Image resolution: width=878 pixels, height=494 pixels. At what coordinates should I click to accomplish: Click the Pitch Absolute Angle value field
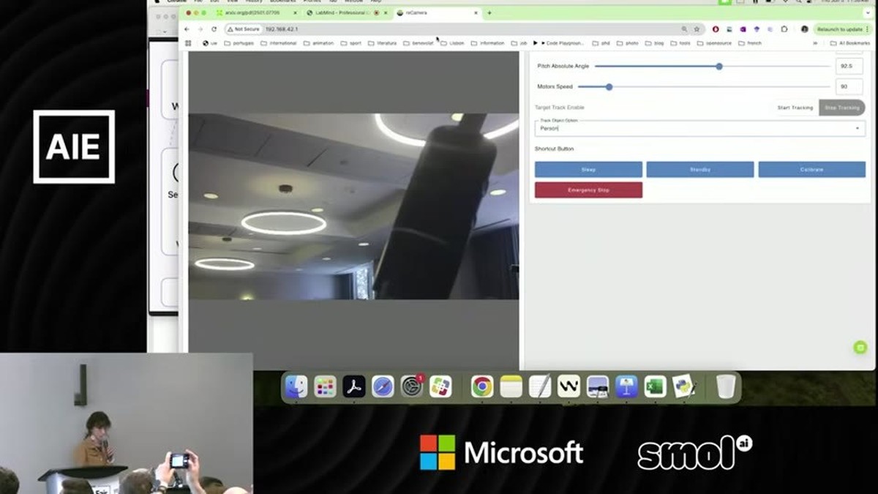tap(849, 67)
